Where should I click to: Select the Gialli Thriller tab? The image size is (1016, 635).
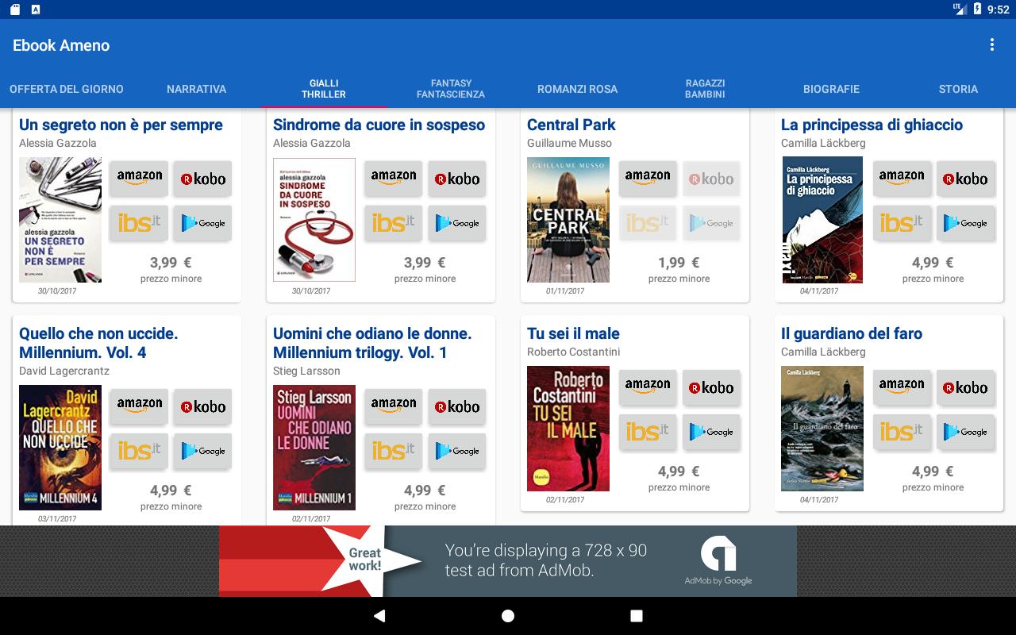[x=324, y=89]
